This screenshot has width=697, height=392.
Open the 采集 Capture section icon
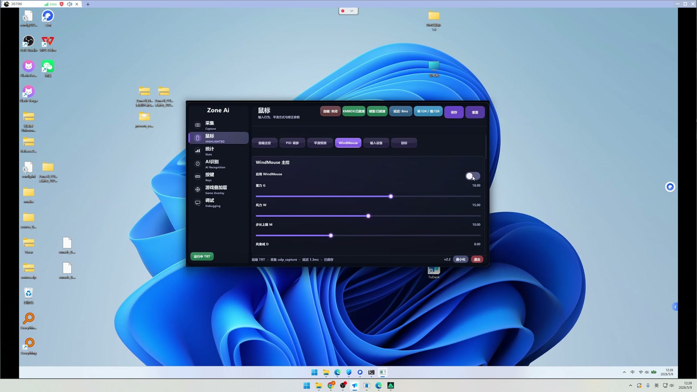[x=198, y=125]
